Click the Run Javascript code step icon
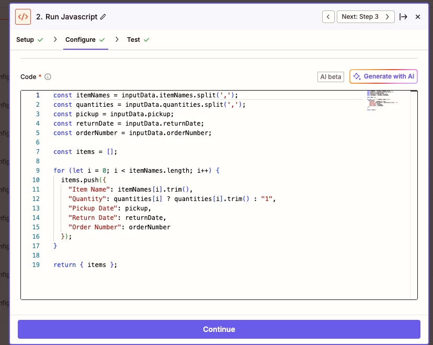Viewport: 433px width, 345px height. (23, 17)
